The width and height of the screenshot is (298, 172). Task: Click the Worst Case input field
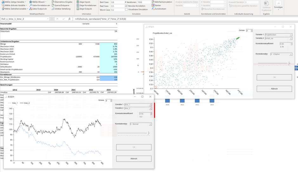(117, 10)
